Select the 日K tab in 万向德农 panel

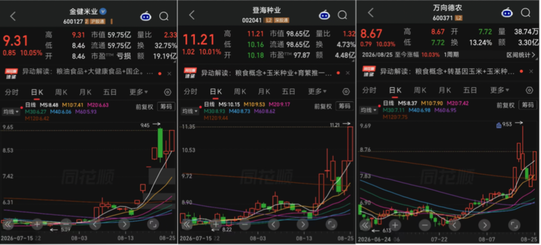[x=395, y=90]
